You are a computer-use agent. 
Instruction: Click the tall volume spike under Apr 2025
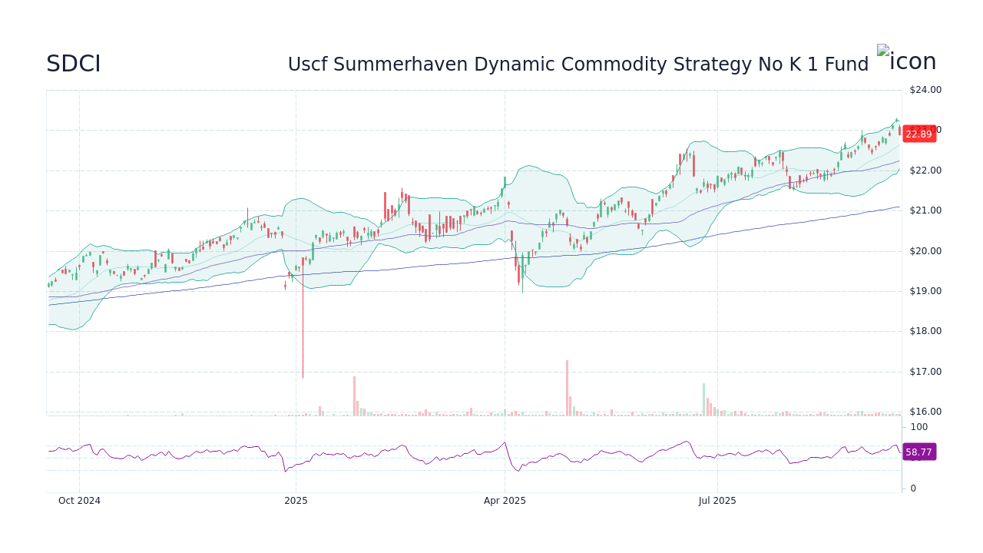tap(566, 384)
